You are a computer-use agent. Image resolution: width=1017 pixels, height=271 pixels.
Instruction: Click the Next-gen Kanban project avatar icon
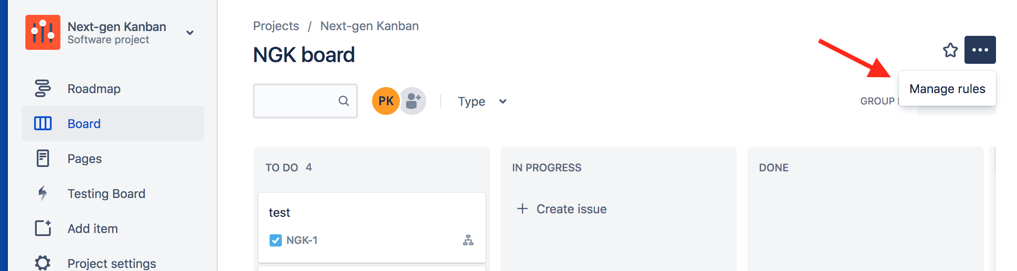tap(42, 32)
